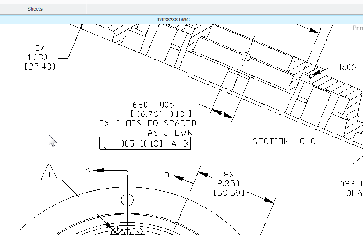Click the 'R.06' radius callout
Screen dimensions: 363x235
(x=348, y=67)
